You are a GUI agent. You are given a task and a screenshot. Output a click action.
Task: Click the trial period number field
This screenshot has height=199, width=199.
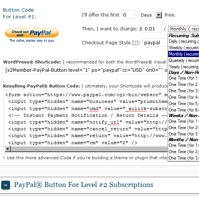(128, 15)
